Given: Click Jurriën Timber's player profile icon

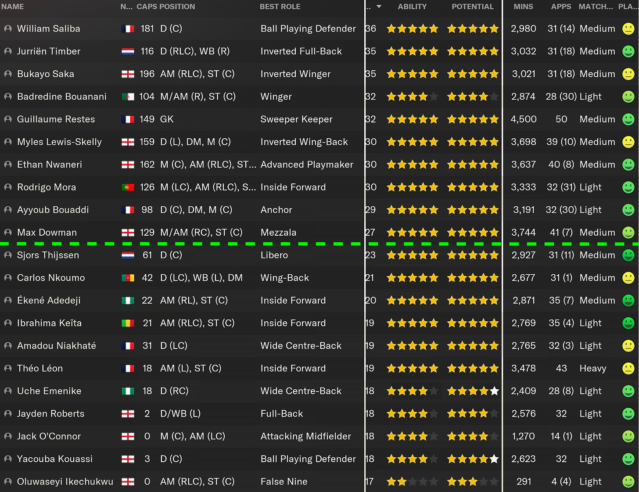Looking at the screenshot, I should pyautogui.click(x=8, y=51).
